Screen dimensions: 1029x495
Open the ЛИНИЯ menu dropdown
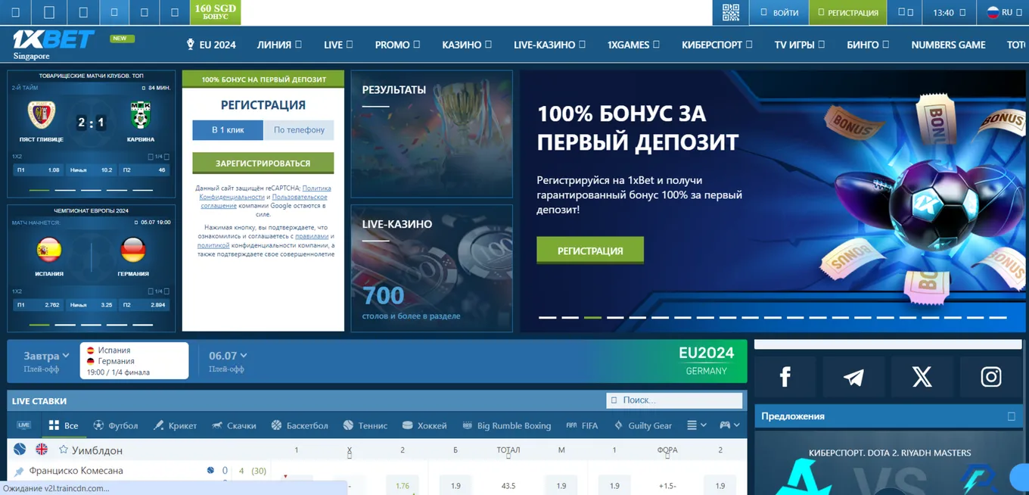[x=279, y=45]
